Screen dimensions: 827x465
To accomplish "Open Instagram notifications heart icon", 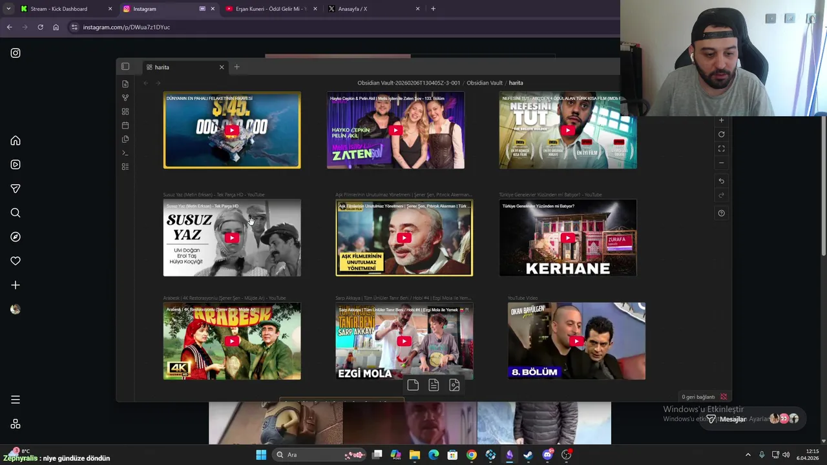I will coord(16,261).
